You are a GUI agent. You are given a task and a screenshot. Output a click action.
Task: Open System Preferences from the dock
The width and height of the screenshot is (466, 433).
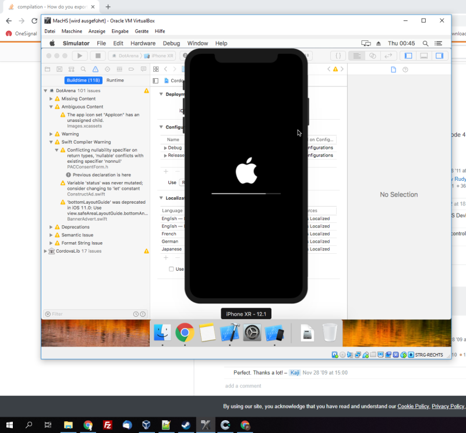(252, 333)
